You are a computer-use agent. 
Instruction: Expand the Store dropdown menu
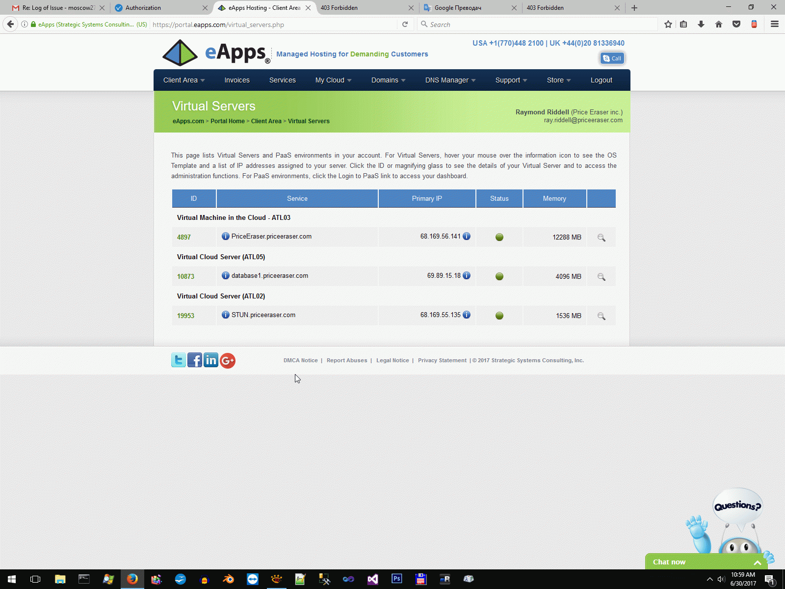pos(559,80)
